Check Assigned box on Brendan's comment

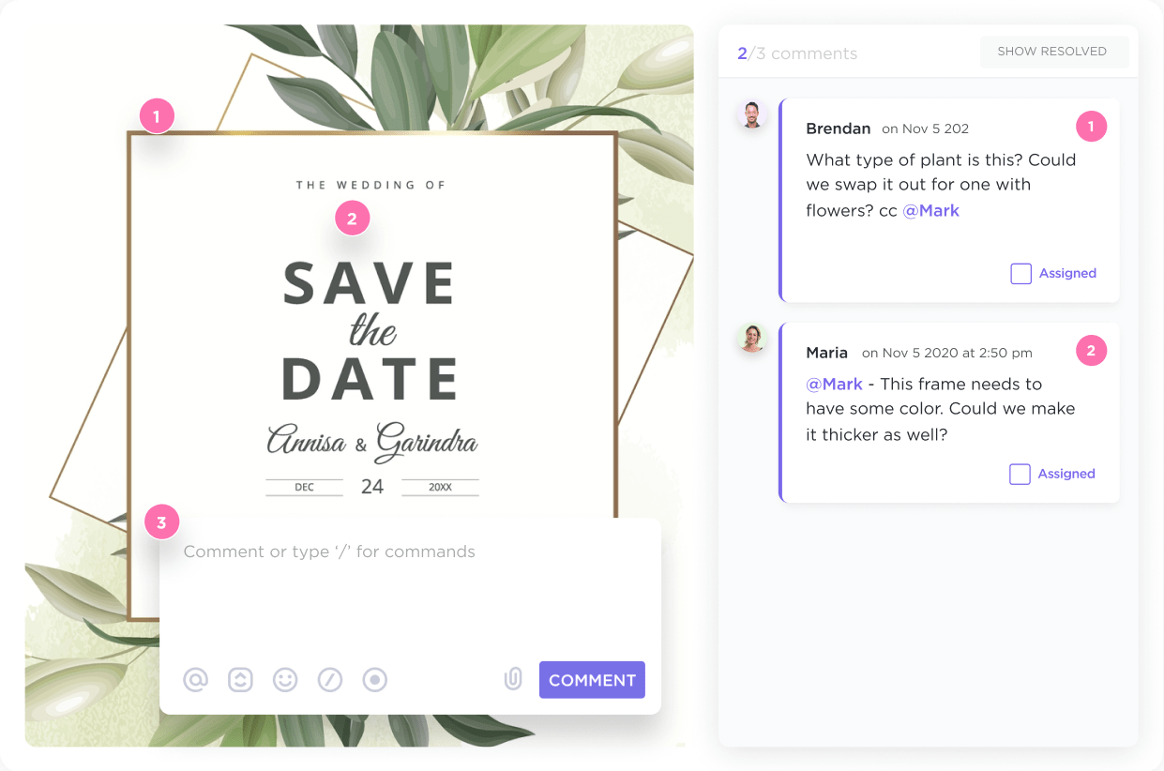coord(1020,274)
